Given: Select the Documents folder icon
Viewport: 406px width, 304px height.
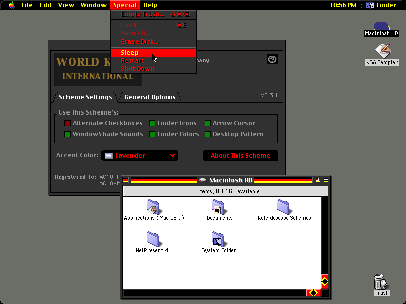Looking at the screenshot, I should tap(219, 207).
